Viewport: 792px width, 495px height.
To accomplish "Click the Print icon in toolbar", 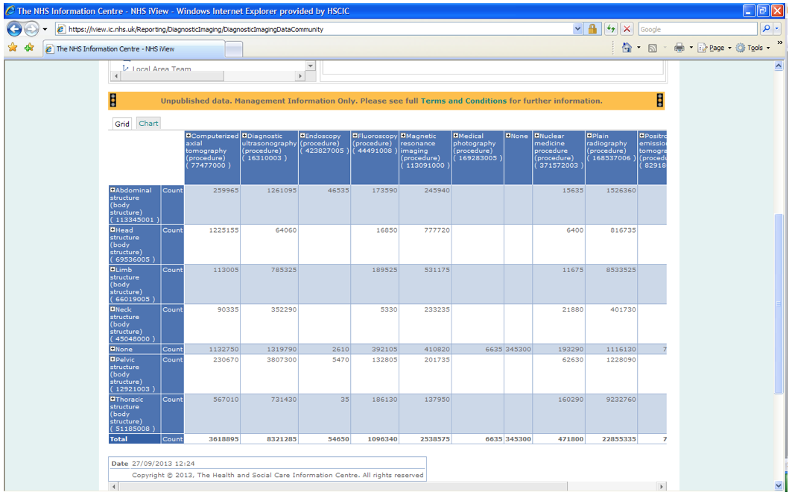I will 679,48.
